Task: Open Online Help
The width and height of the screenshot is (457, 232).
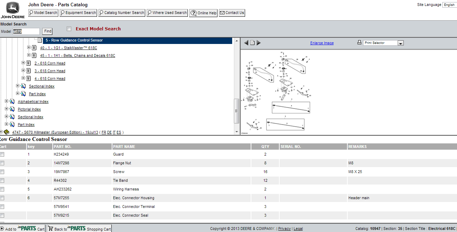Action: [204, 13]
